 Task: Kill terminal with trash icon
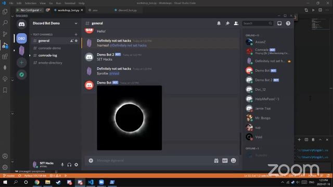[313, 140]
